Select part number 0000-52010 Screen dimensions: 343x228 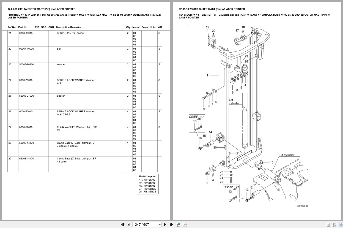click(26, 127)
